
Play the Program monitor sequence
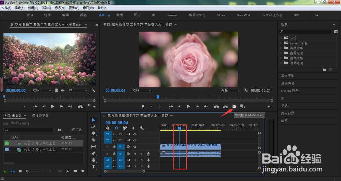pyautogui.click(x=188, y=106)
